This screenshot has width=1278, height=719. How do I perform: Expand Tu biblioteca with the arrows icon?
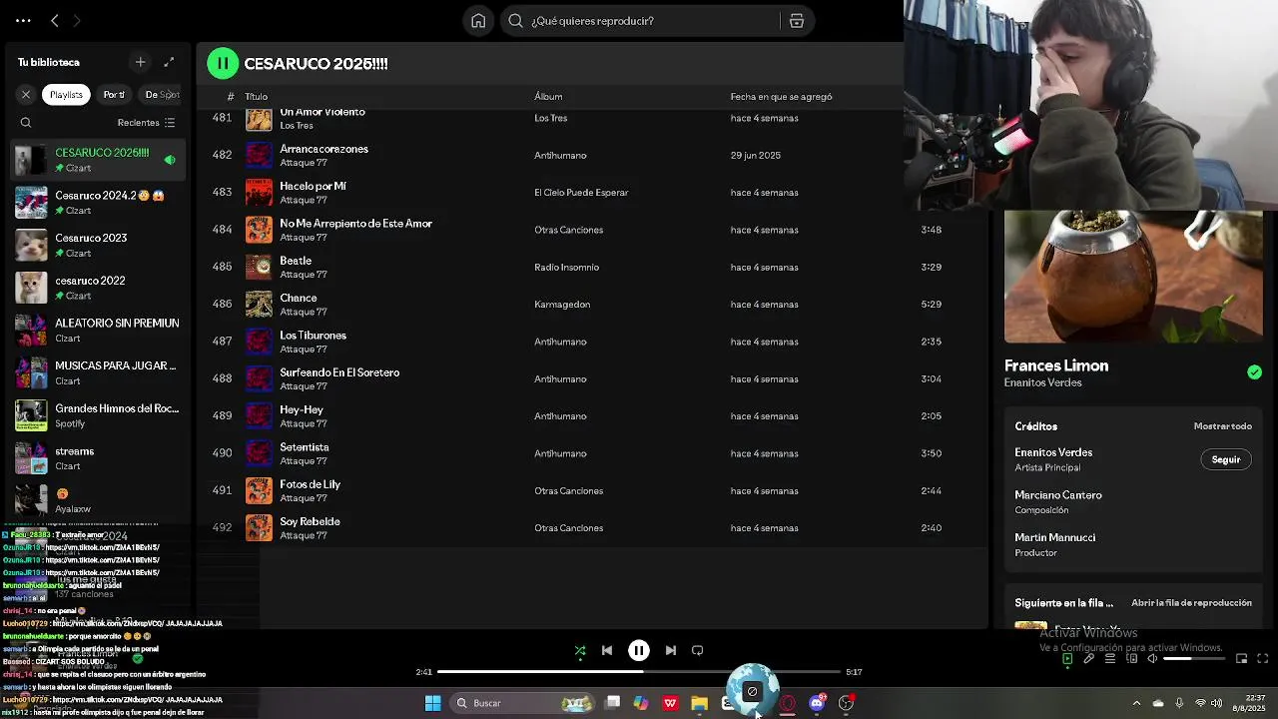point(169,62)
